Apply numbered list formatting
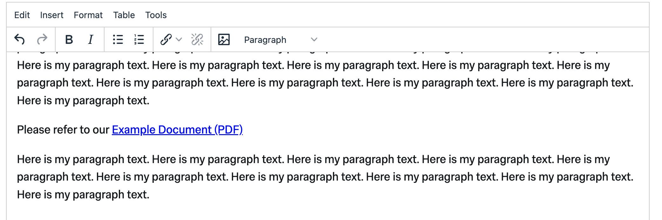Screen dimensions: 662x220 pyautogui.click(x=139, y=39)
